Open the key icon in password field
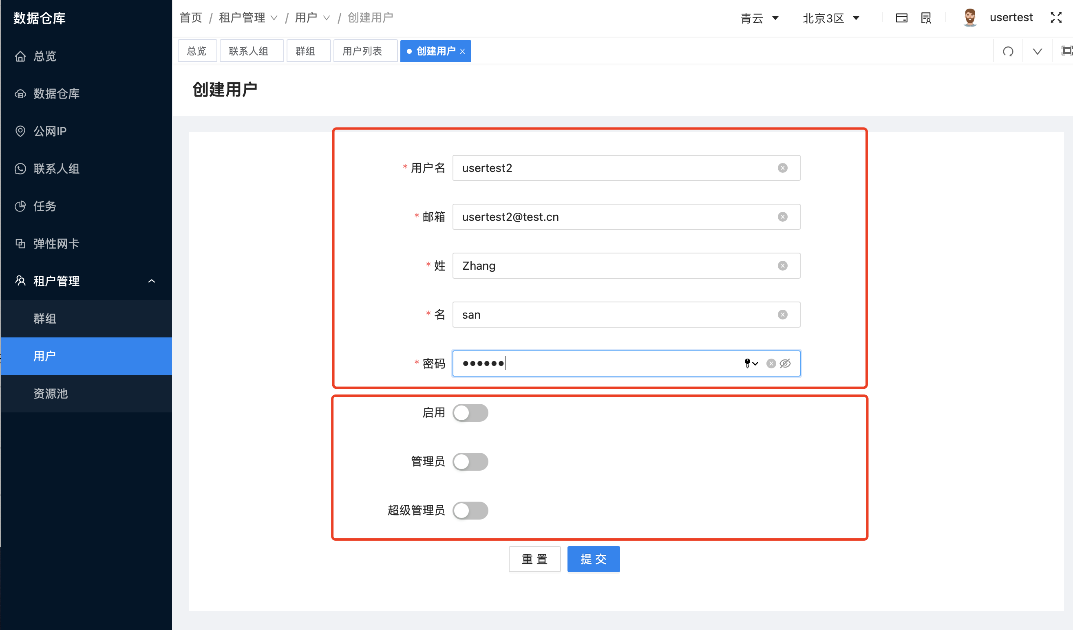The height and width of the screenshot is (630, 1073). tap(747, 363)
